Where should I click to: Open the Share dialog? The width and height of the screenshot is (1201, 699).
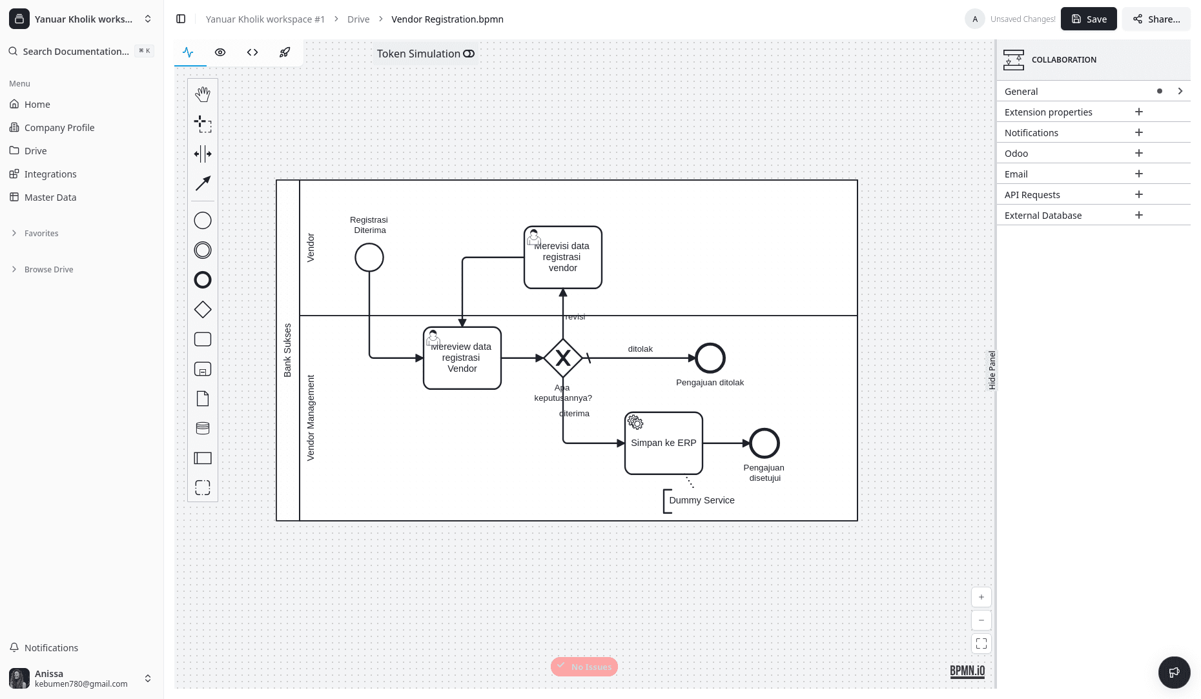(x=1156, y=19)
